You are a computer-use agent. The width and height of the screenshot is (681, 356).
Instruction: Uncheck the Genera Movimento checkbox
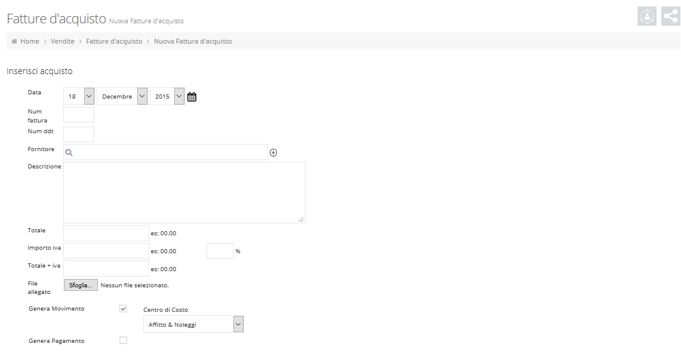[124, 309]
